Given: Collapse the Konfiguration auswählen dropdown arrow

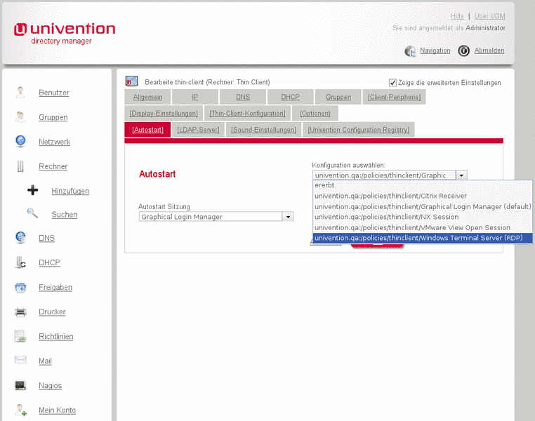Looking at the screenshot, I should point(461,175).
